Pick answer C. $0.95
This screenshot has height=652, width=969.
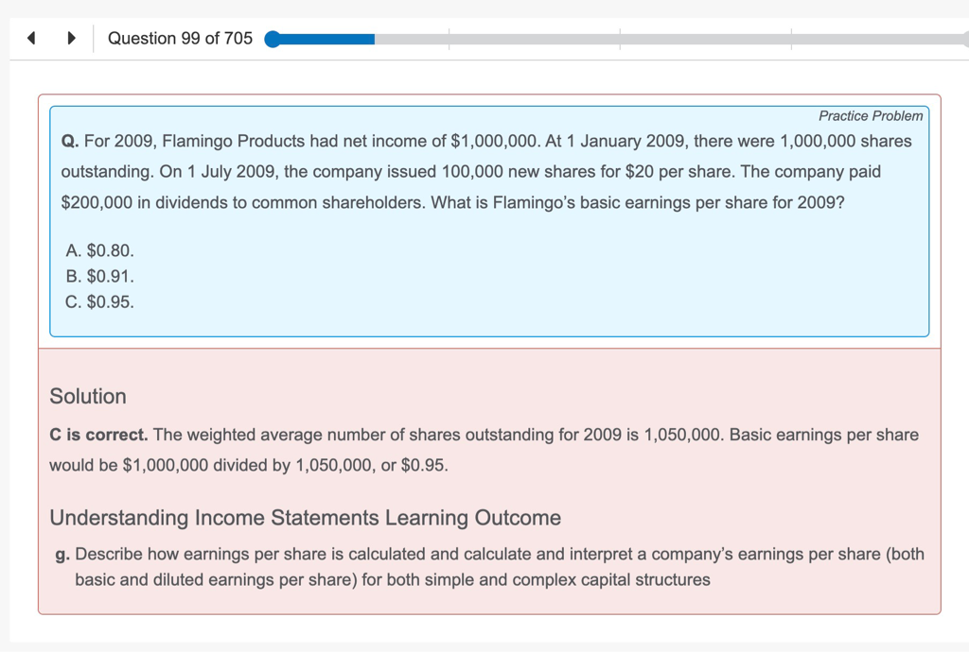100,302
